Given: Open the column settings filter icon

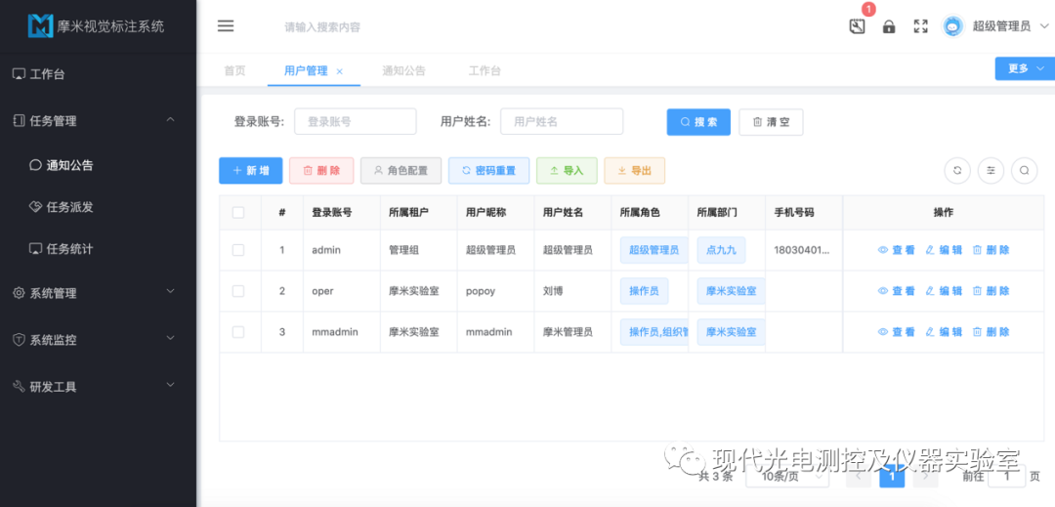Looking at the screenshot, I should (992, 170).
